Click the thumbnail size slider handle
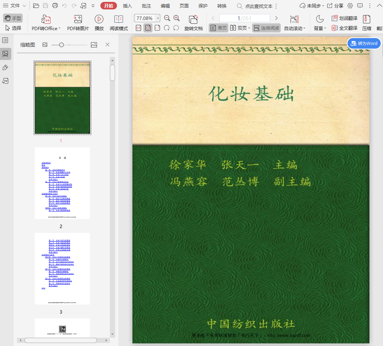 (62, 45)
